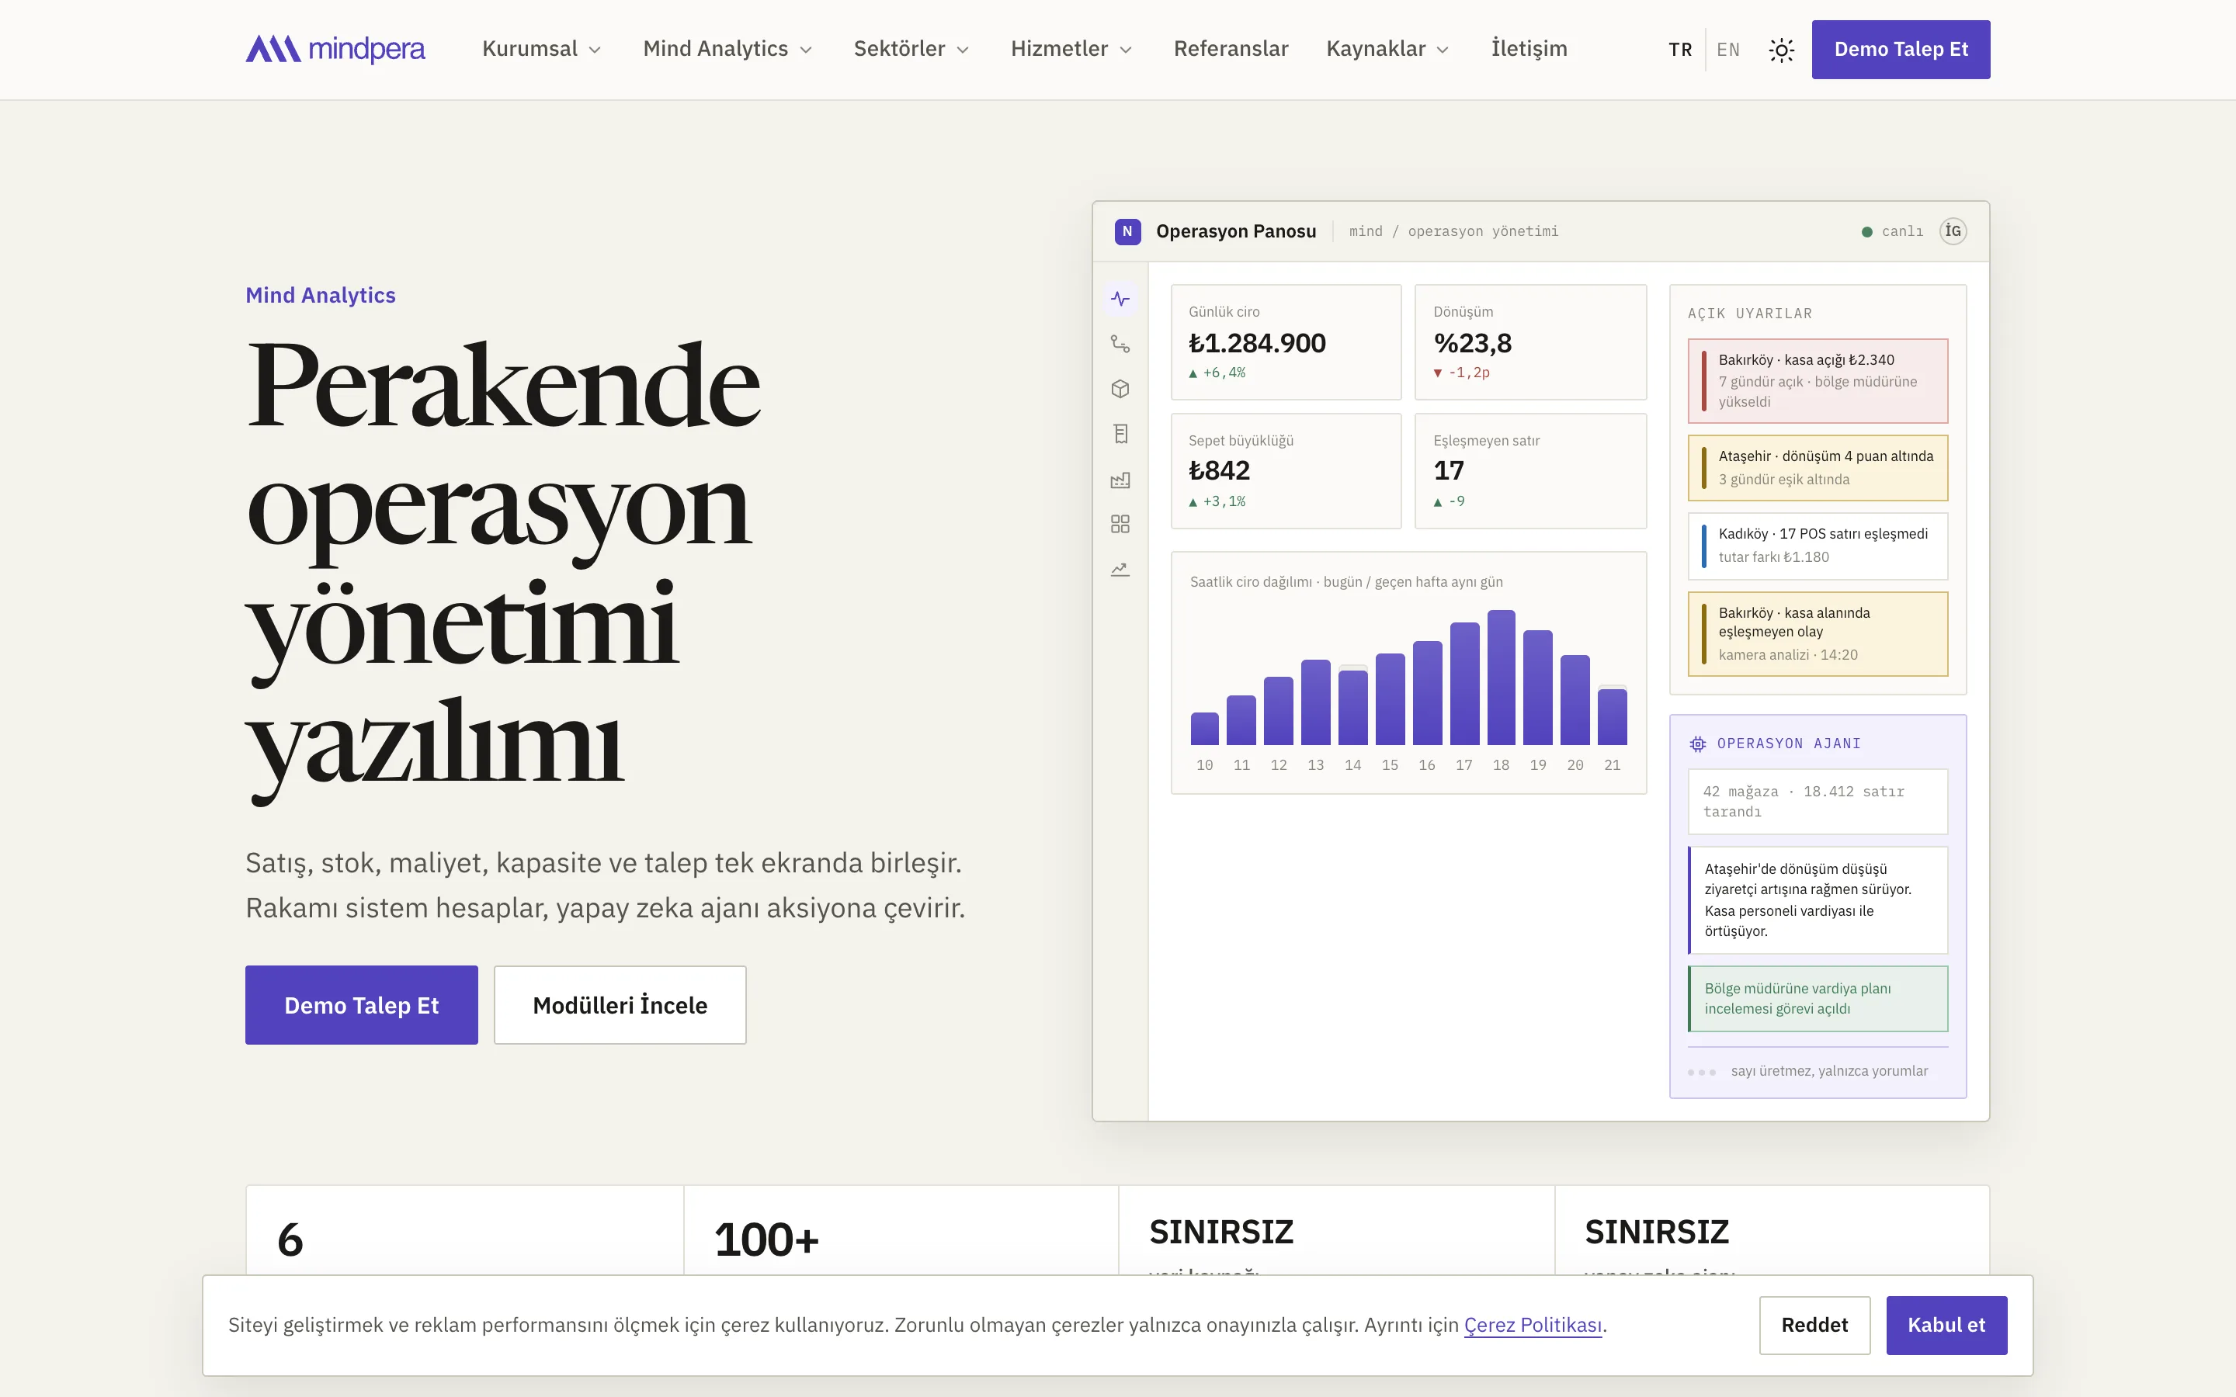Open the Sepet büyüklüğü ₺842 card
The height and width of the screenshot is (1397, 2236).
coord(1285,471)
